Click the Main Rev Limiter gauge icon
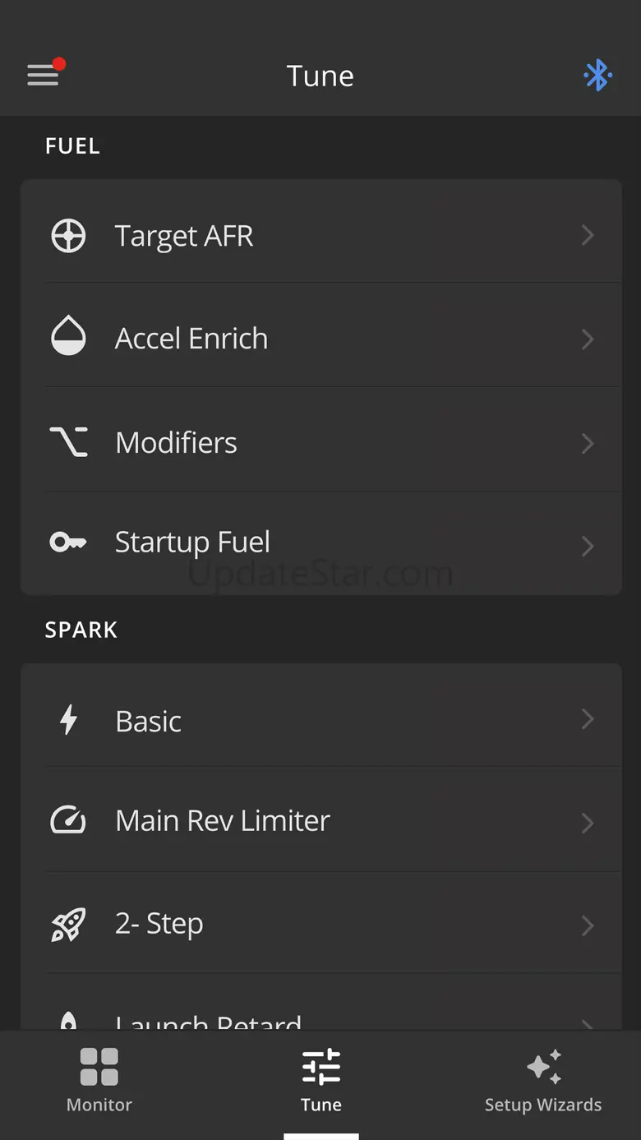This screenshot has width=641, height=1140. tap(68, 820)
